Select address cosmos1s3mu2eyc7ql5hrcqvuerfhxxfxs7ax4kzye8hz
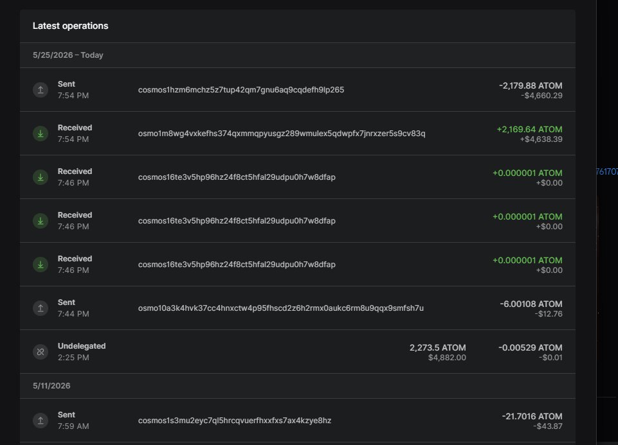The height and width of the screenshot is (445, 618). [235, 421]
